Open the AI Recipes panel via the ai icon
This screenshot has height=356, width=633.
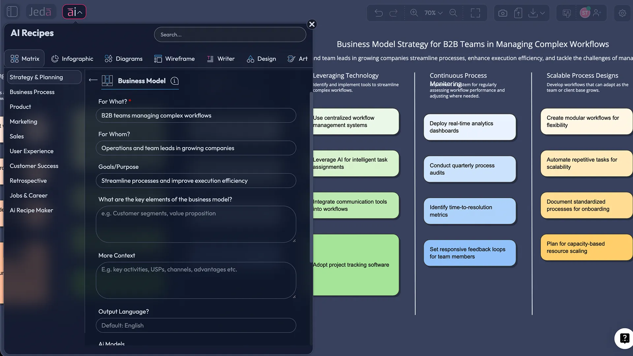click(x=72, y=11)
